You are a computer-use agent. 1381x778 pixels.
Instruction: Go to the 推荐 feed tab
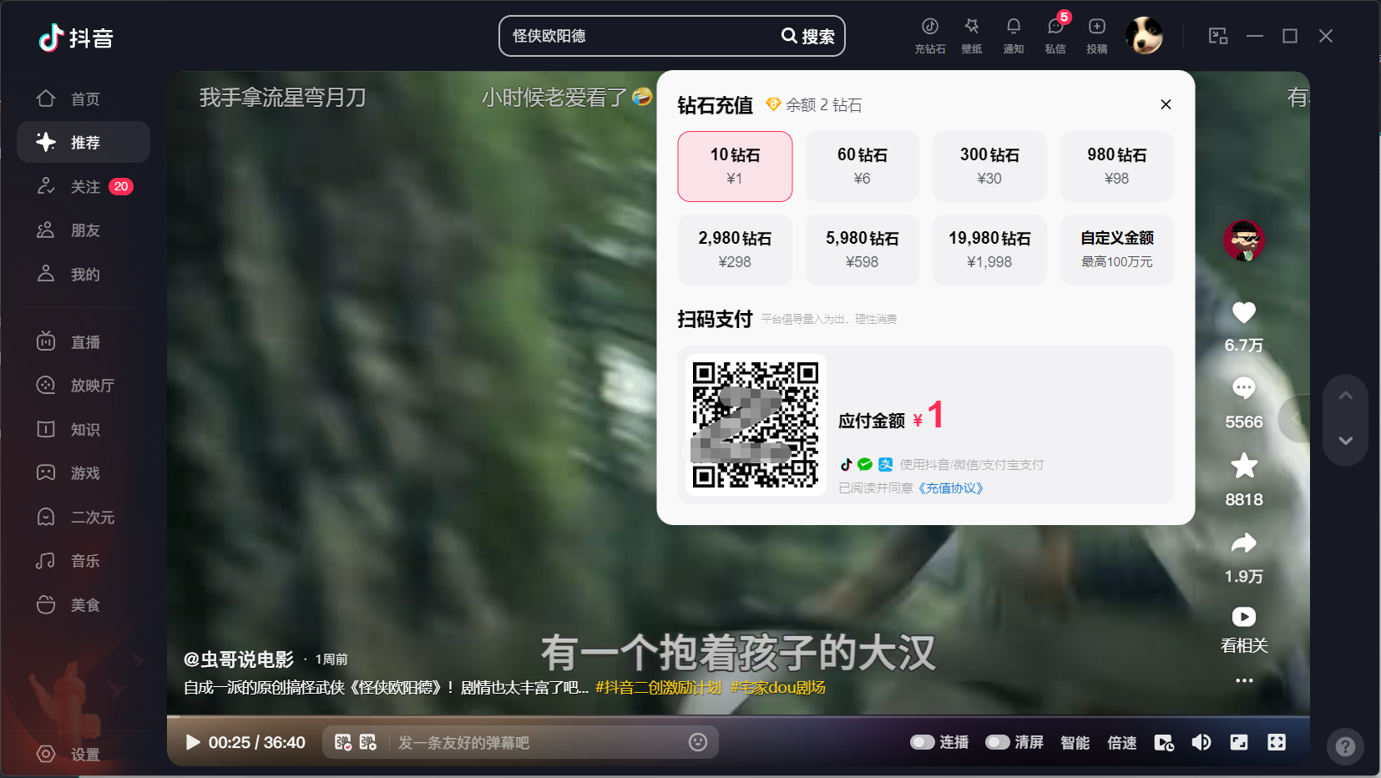tap(83, 142)
